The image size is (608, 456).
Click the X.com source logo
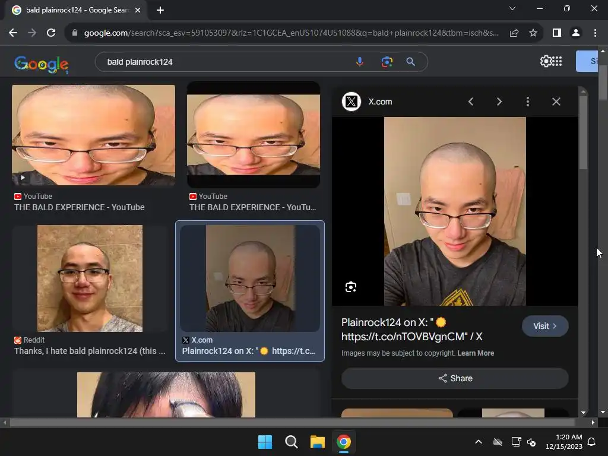point(351,102)
